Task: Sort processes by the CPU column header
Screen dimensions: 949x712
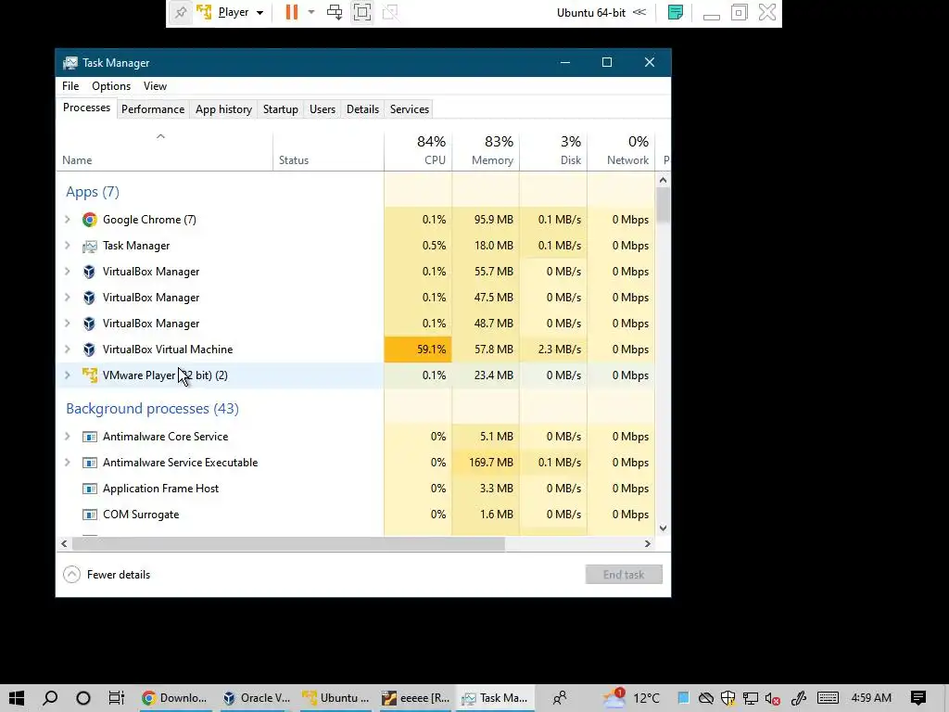Action: tap(418, 151)
